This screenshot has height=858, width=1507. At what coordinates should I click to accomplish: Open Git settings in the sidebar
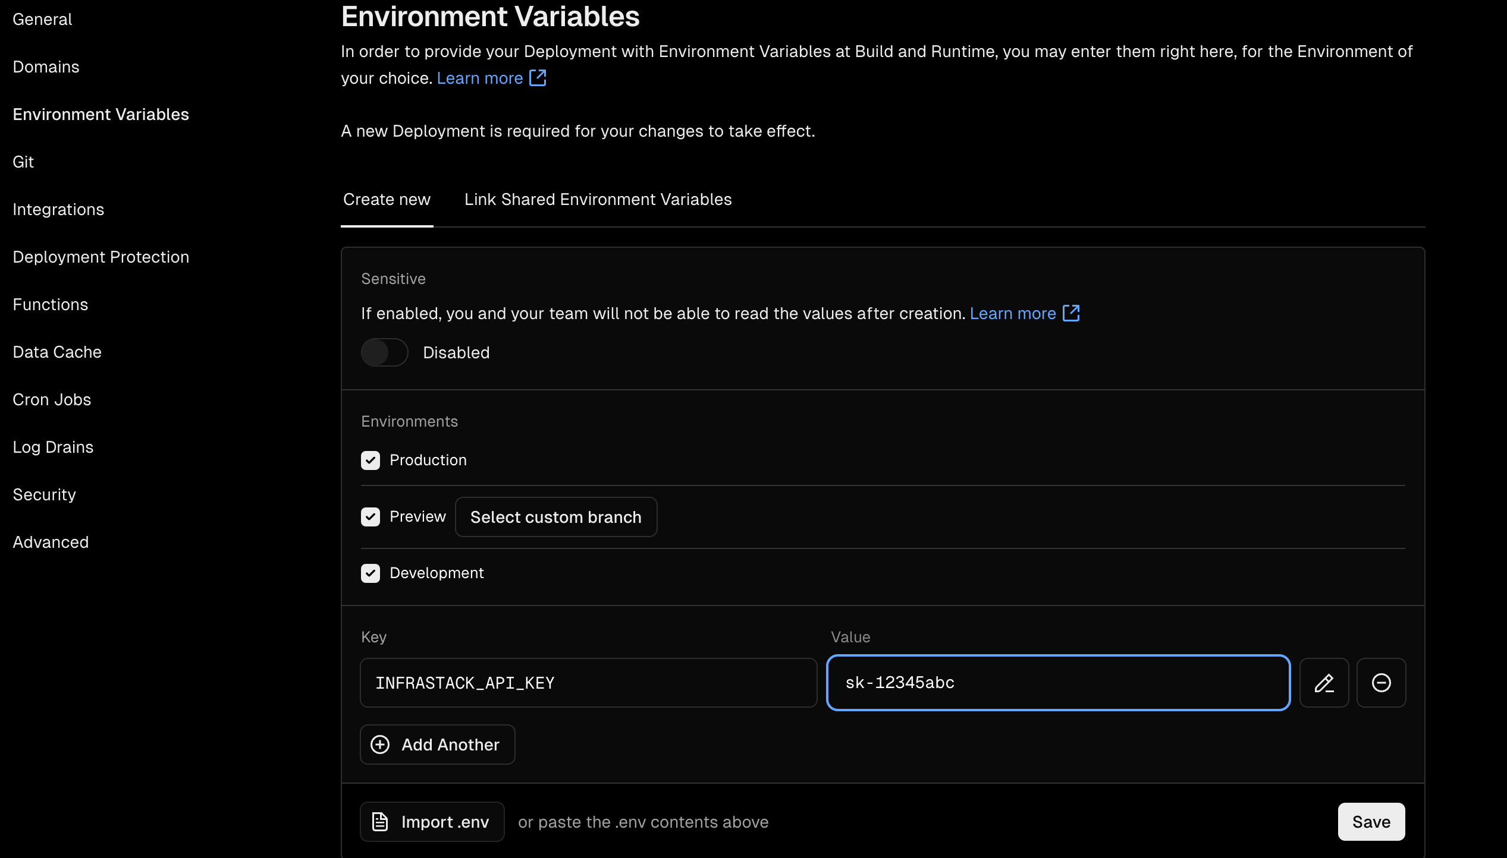tap(23, 162)
